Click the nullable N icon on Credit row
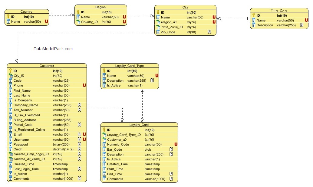This screenshot has width=313, height=187. pos(79,149)
